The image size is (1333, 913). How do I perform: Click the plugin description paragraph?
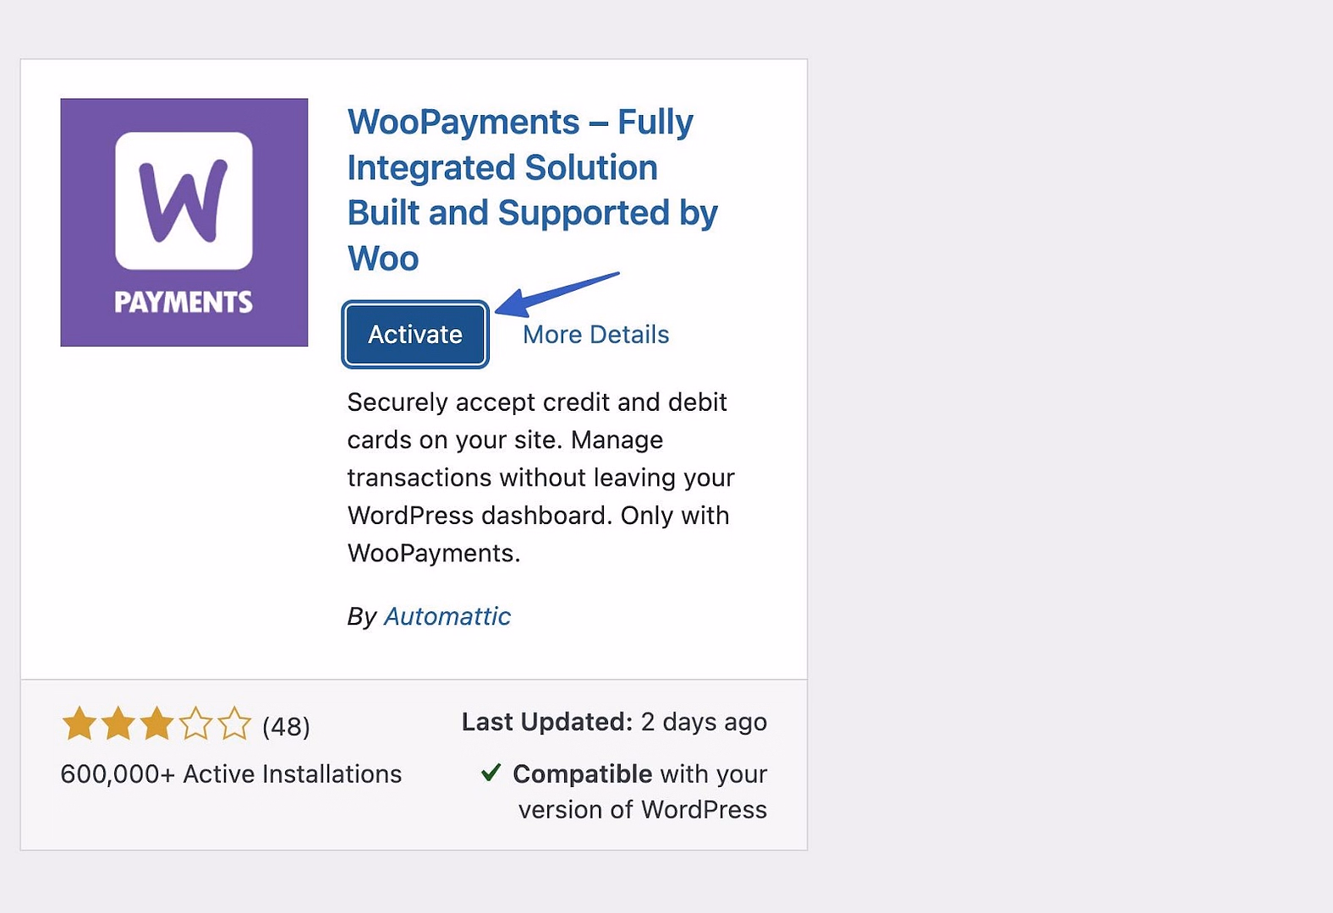click(540, 478)
